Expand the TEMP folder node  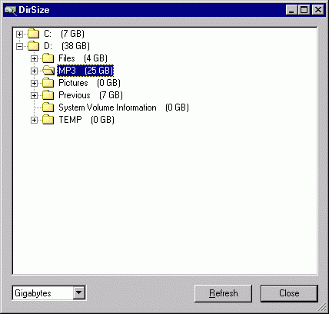coord(34,120)
